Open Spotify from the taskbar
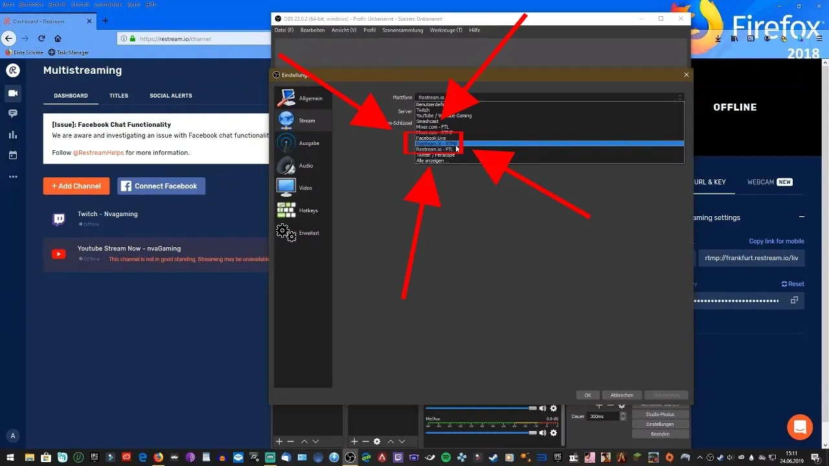Screen dimensions: 829x466 [x=446, y=457]
